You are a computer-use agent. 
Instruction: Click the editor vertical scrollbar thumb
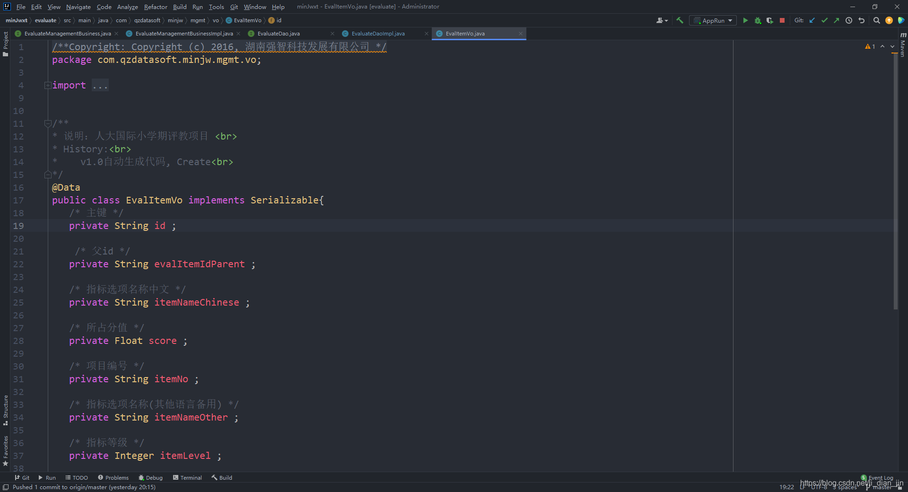pos(895,182)
